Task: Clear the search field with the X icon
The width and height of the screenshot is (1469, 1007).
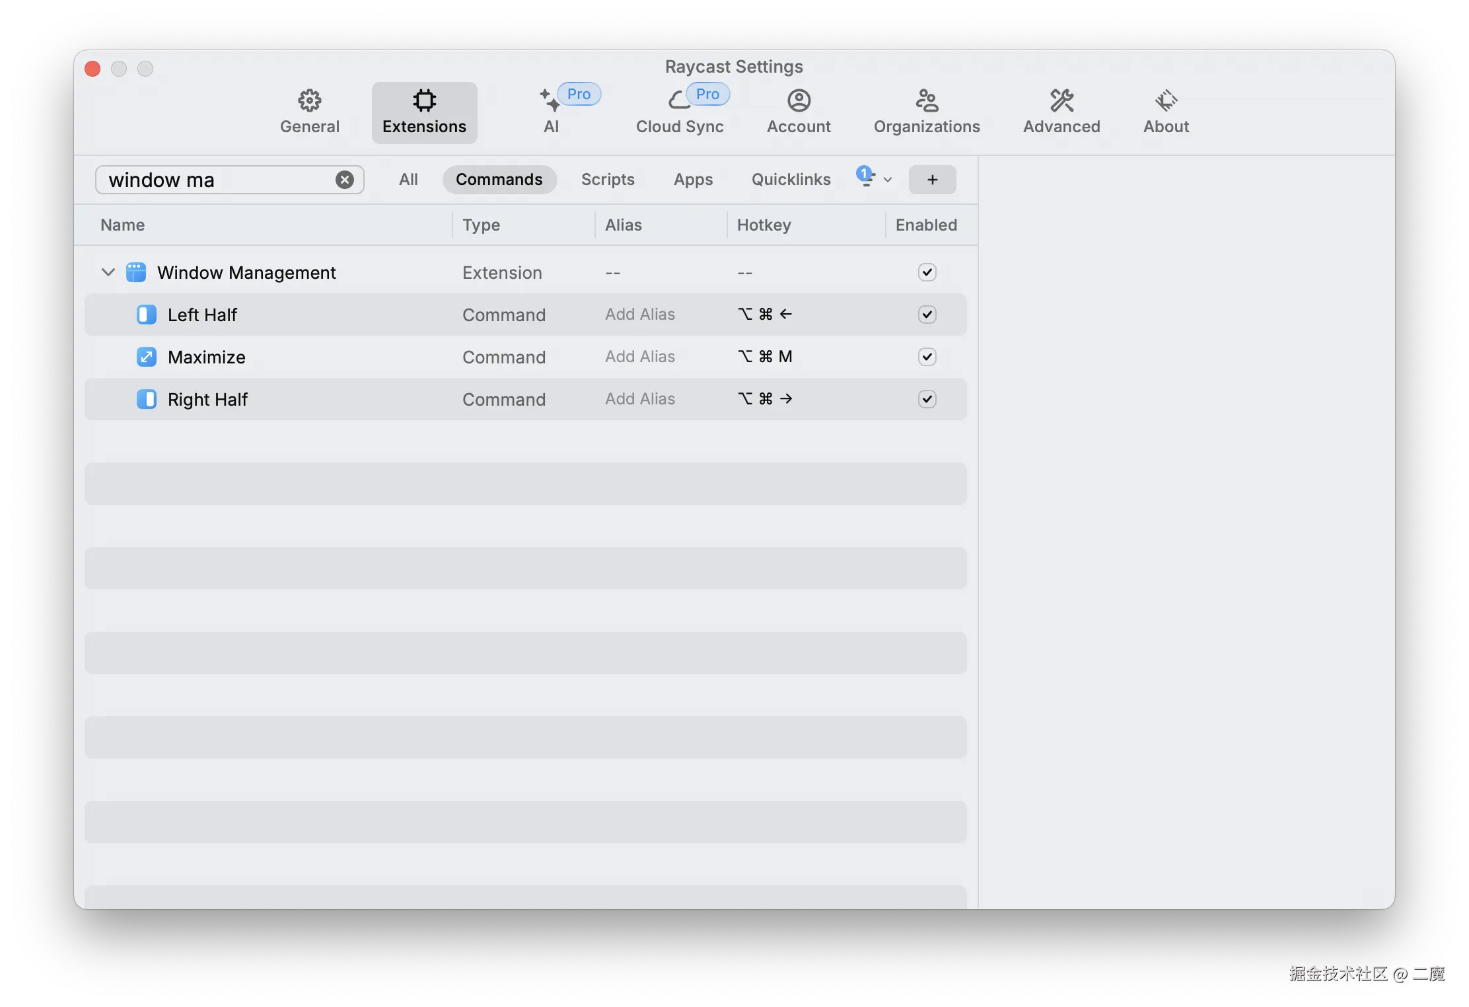Action: point(344,180)
